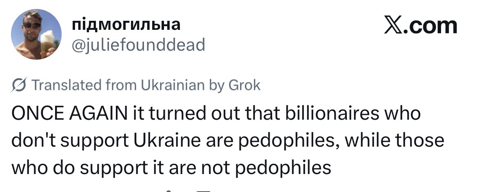Viewport: 481px width, 192px height.
Task: Click "Grok" in the translation note
Action: tap(244, 85)
